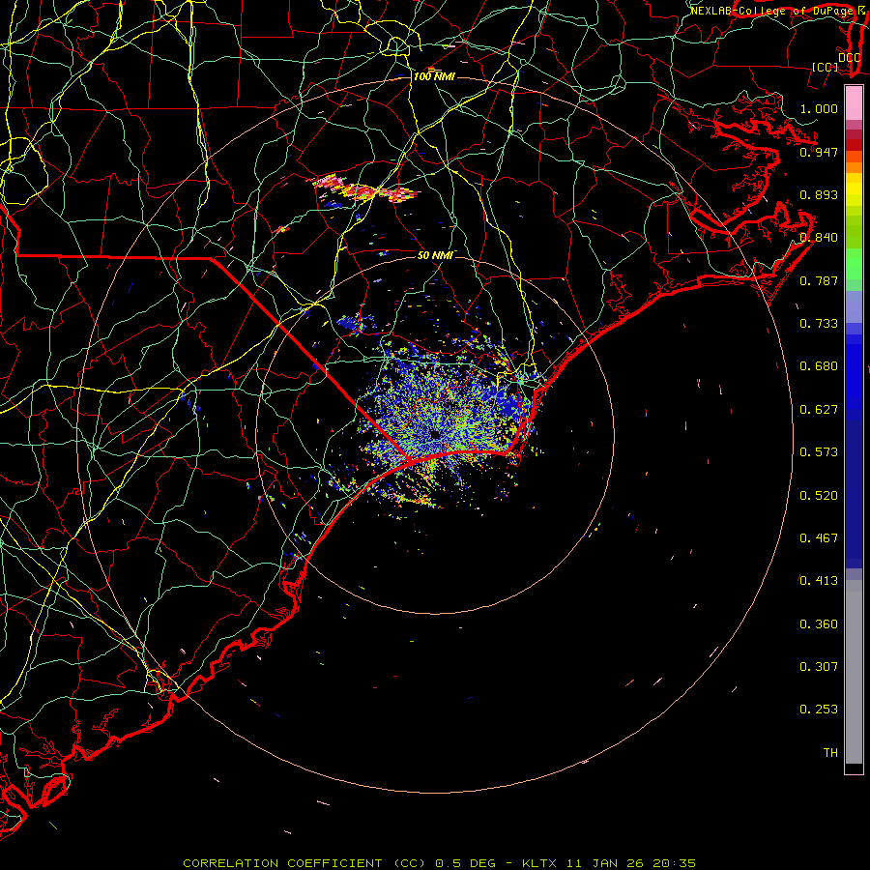The width and height of the screenshot is (870, 870).
Task: Click the 0.253 value on the legend
Action: (x=819, y=710)
